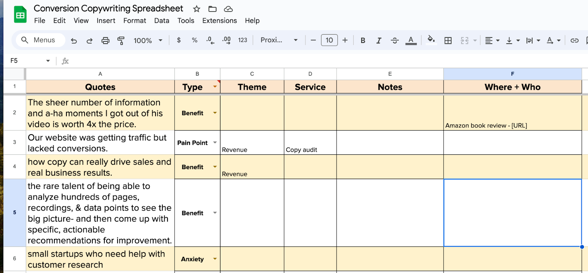Image resolution: width=588 pixels, height=273 pixels.
Task: Click the undo arrow icon
Action: [x=74, y=40]
